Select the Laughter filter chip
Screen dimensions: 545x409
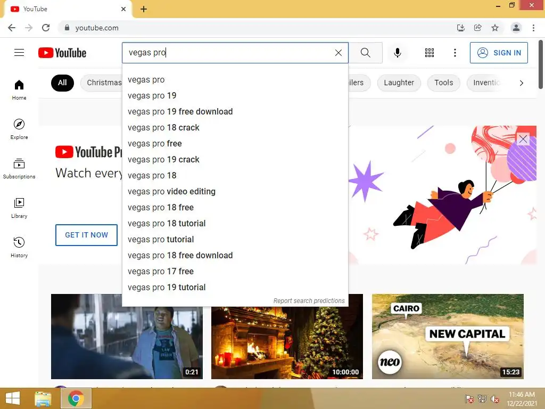pyautogui.click(x=399, y=83)
